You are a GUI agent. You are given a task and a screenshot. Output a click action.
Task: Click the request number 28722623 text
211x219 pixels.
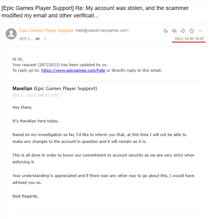pyautogui.click(x=49, y=65)
